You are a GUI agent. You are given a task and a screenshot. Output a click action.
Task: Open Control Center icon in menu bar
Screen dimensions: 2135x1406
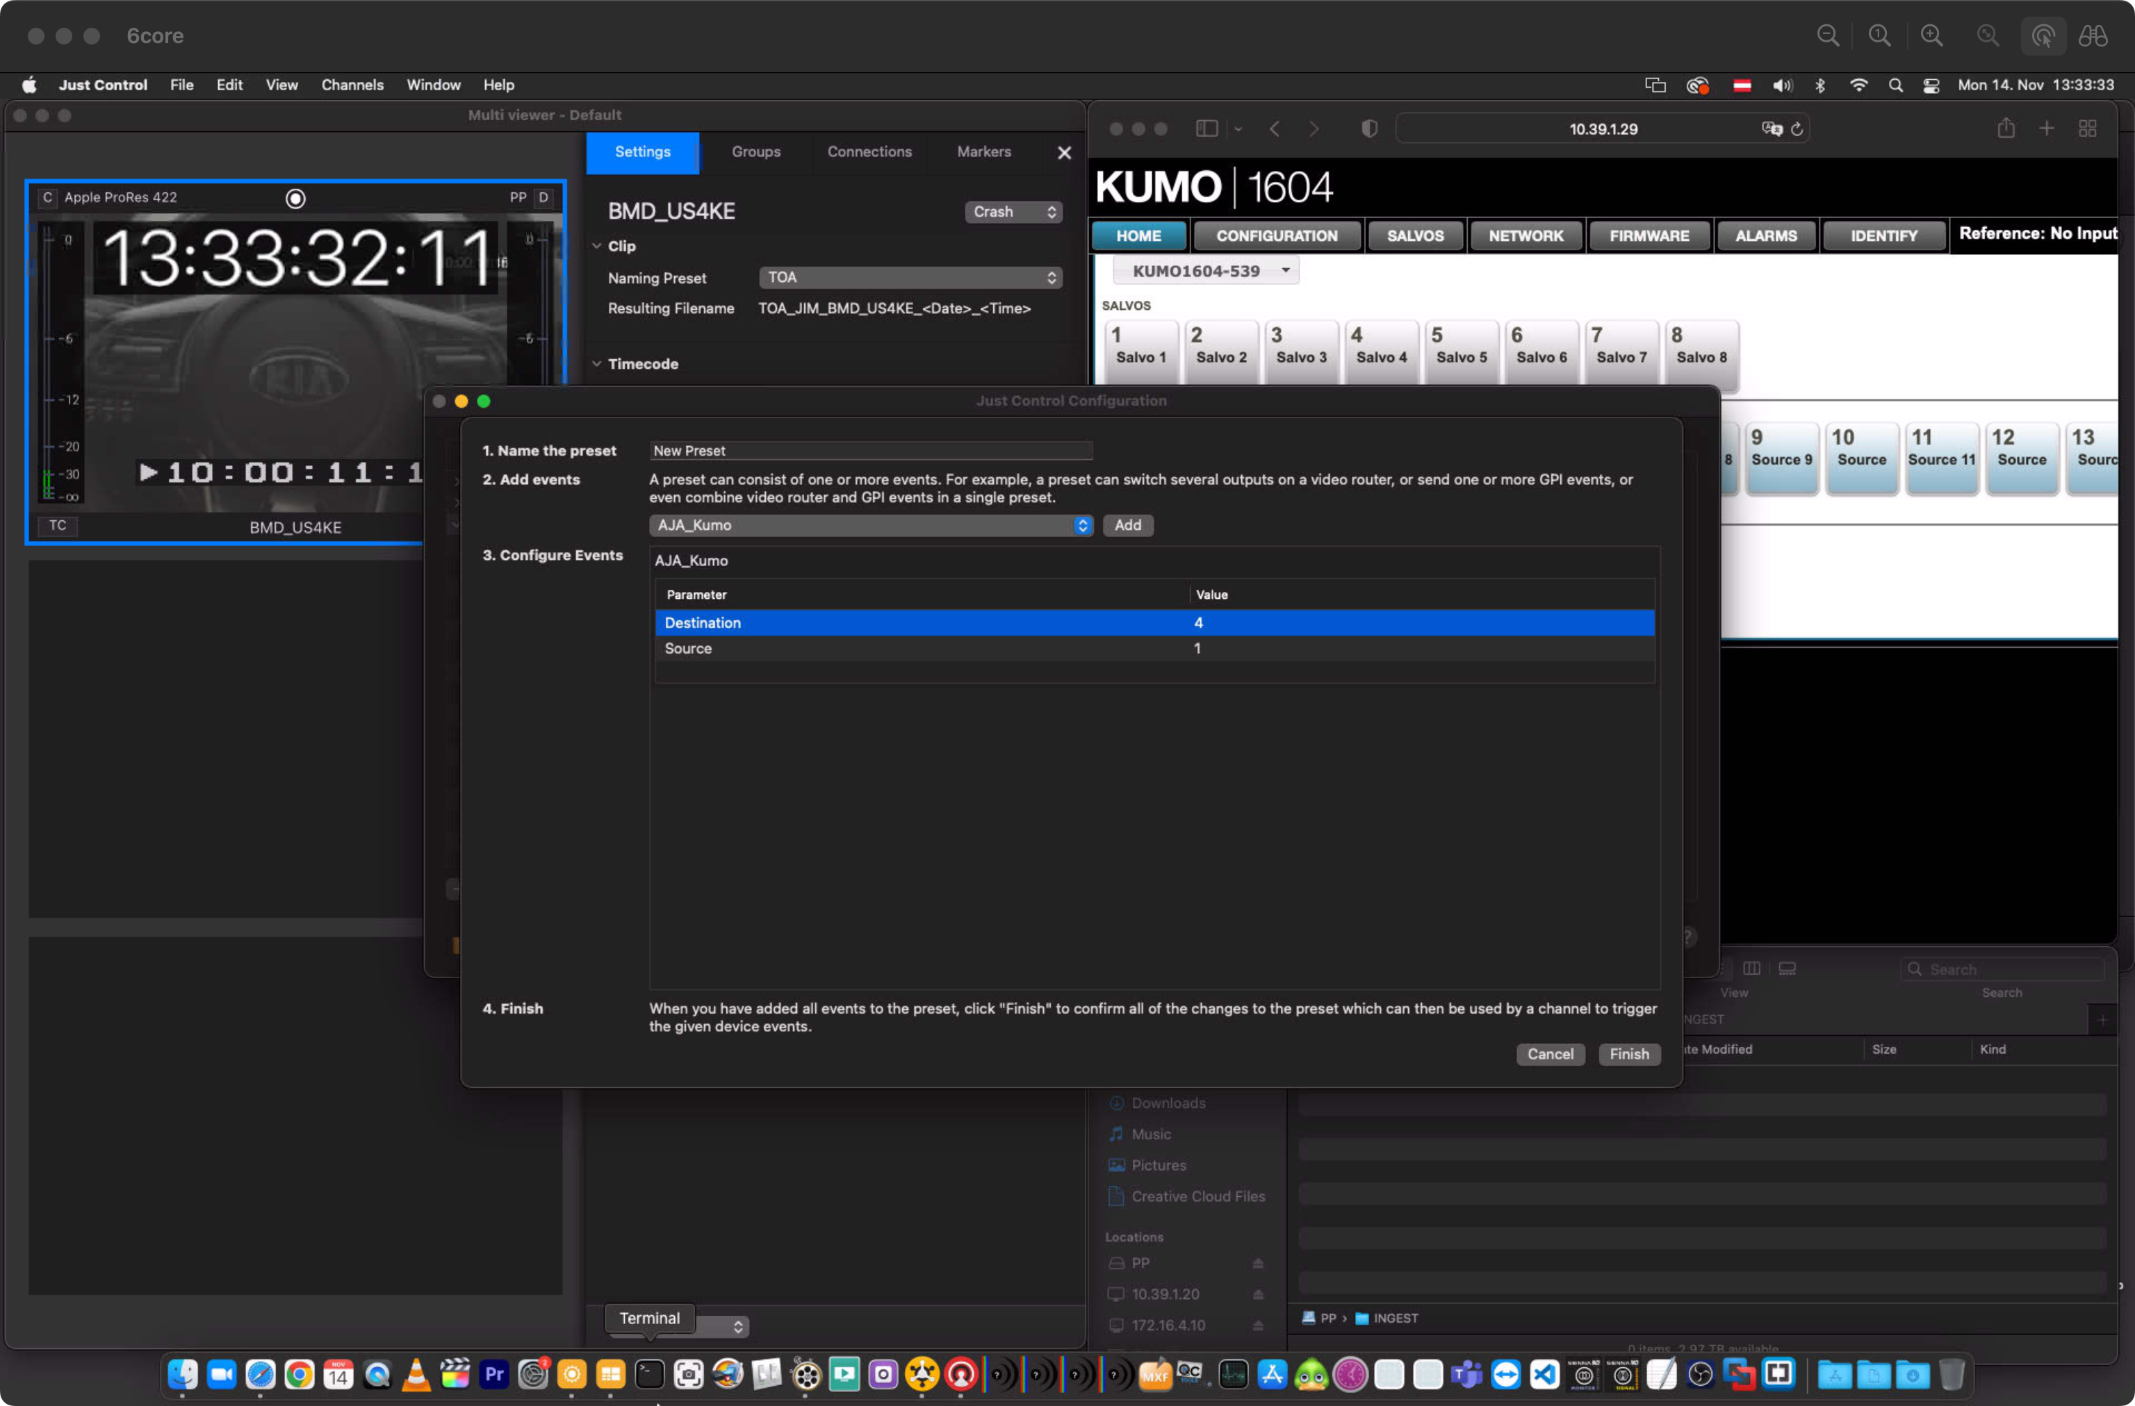(x=1931, y=85)
